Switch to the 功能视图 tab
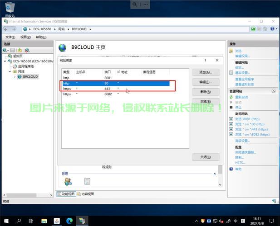The width and height of the screenshot is (280, 226). (x=66, y=194)
